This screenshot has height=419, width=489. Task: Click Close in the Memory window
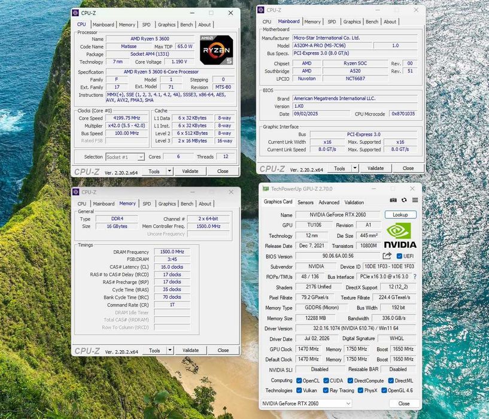[223, 350]
